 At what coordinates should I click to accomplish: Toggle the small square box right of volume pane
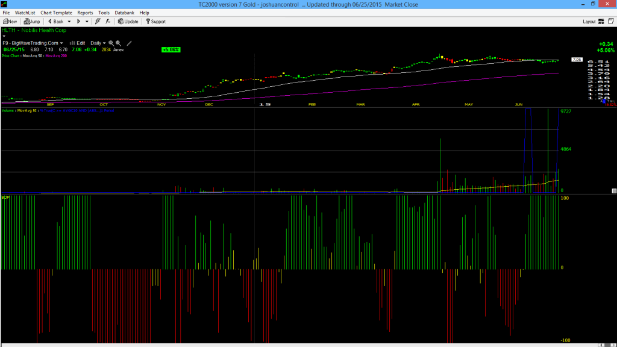614,191
